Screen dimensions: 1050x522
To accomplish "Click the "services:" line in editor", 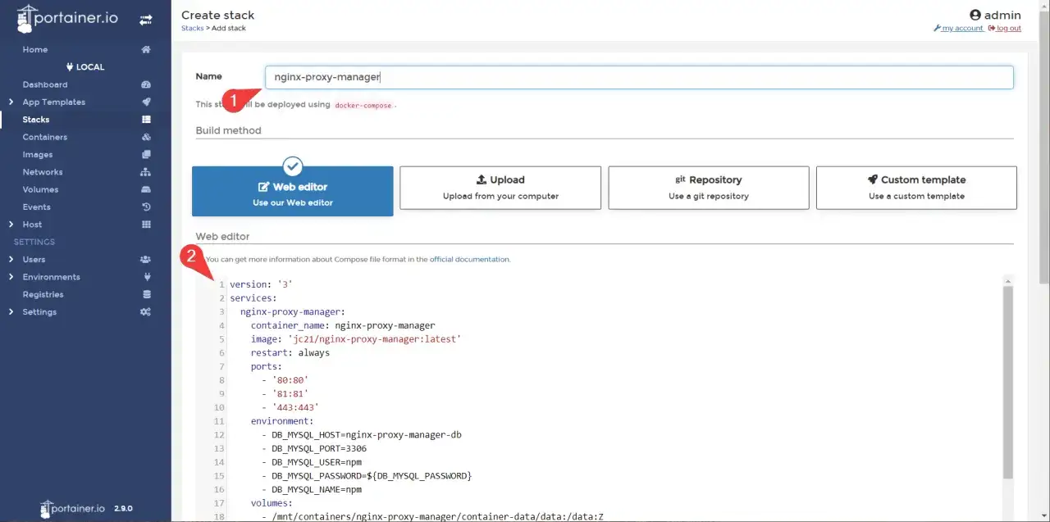I will 253,298.
